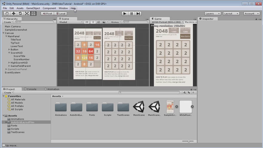Expand the Button object in Hierarchy
Viewport: 263px width, 148px height.
9,50
